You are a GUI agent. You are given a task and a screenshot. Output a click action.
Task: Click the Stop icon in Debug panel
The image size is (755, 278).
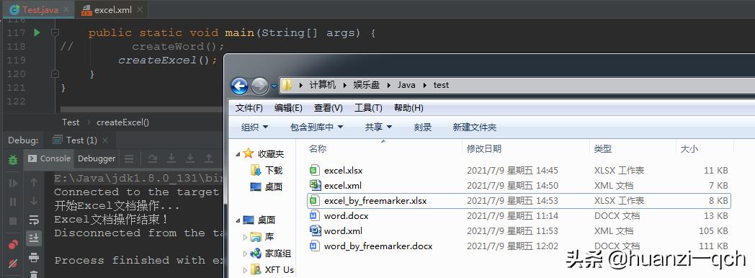click(x=13, y=221)
